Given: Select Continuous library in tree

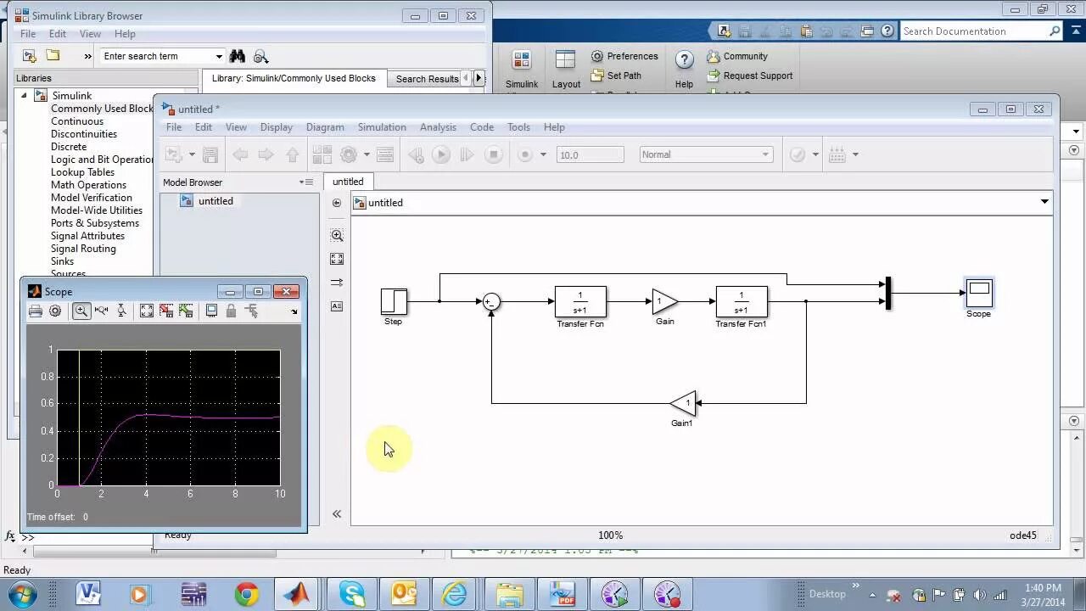Looking at the screenshot, I should tap(77, 121).
